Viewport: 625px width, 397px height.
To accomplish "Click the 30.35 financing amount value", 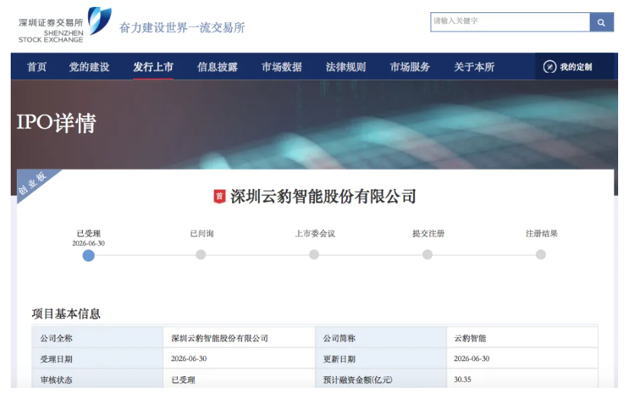I will tap(463, 379).
